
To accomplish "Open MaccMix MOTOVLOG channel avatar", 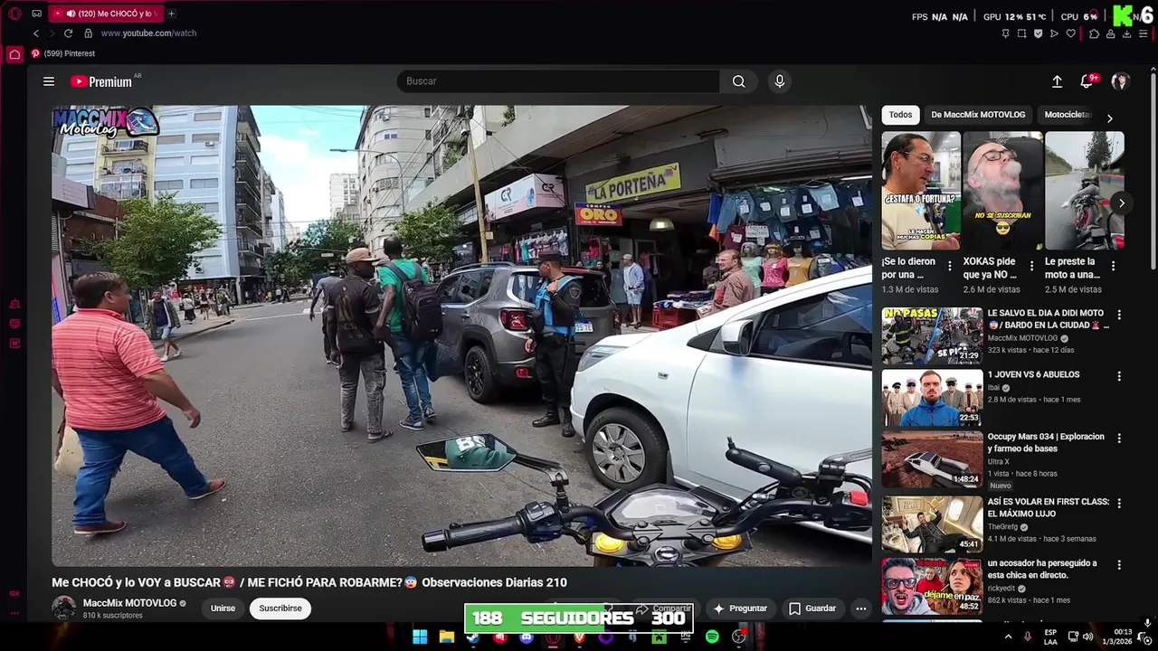I will (x=63, y=609).
